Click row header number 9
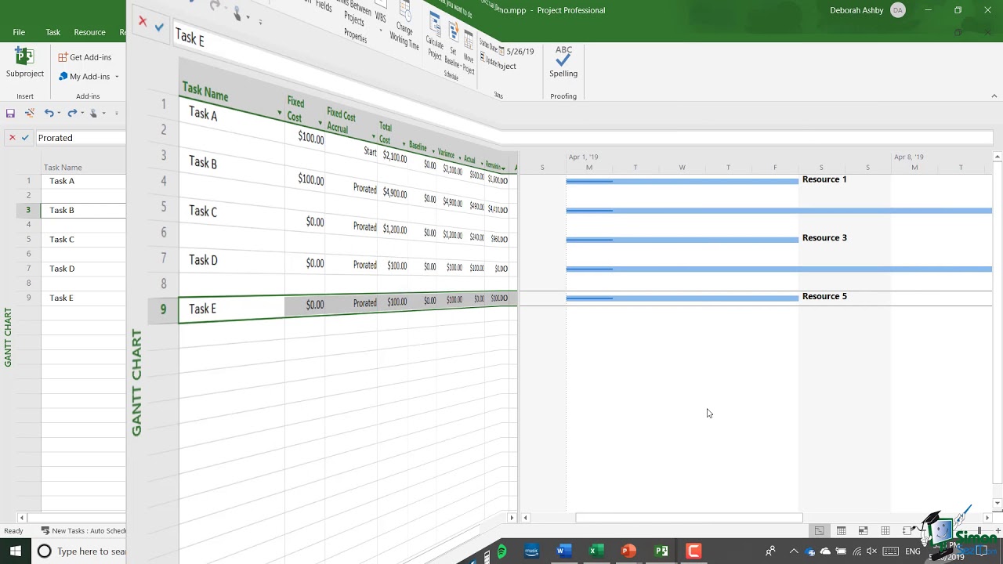 tap(163, 309)
